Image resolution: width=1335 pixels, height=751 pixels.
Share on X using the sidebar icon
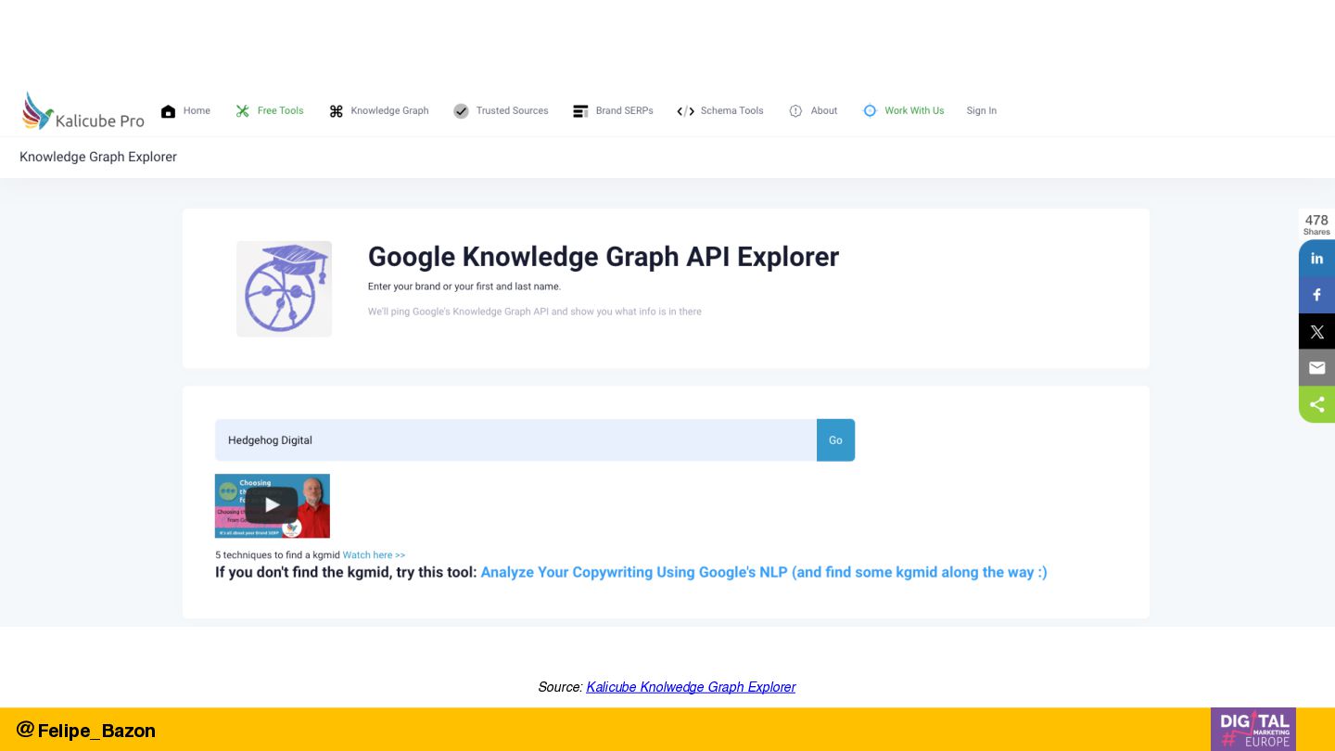(1316, 331)
